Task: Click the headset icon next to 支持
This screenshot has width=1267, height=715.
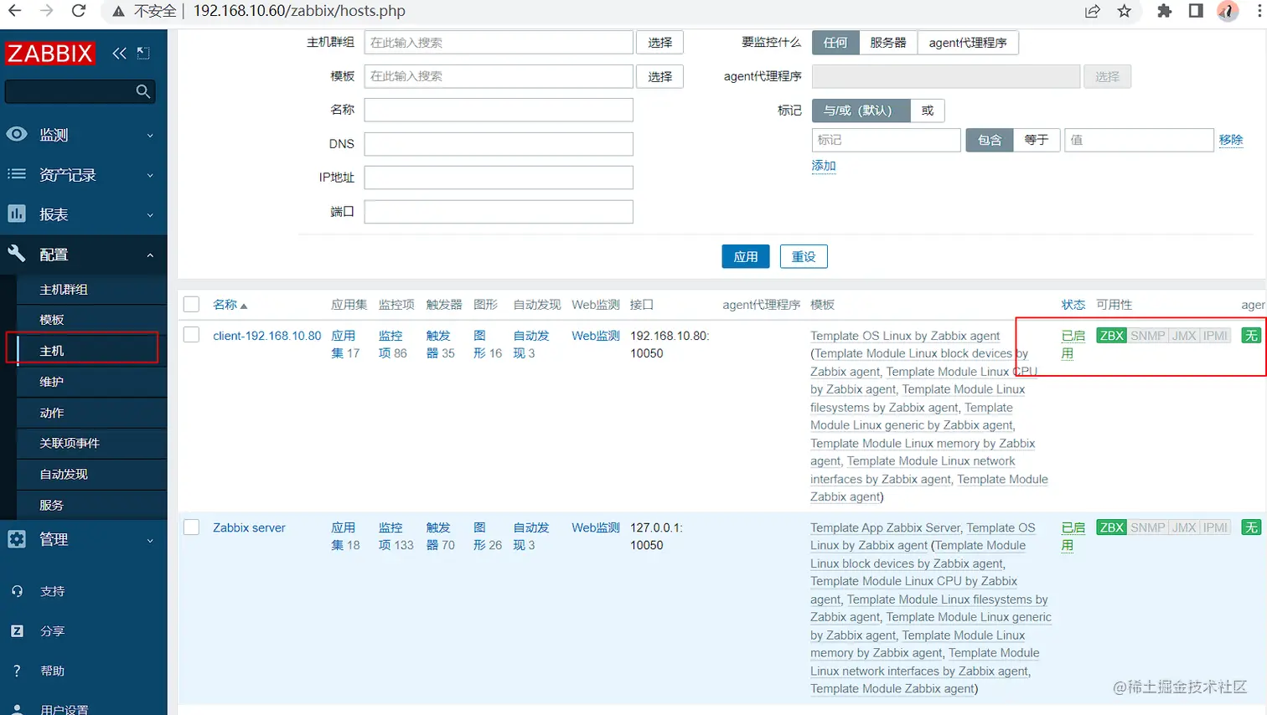Action: pyautogui.click(x=17, y=591)
